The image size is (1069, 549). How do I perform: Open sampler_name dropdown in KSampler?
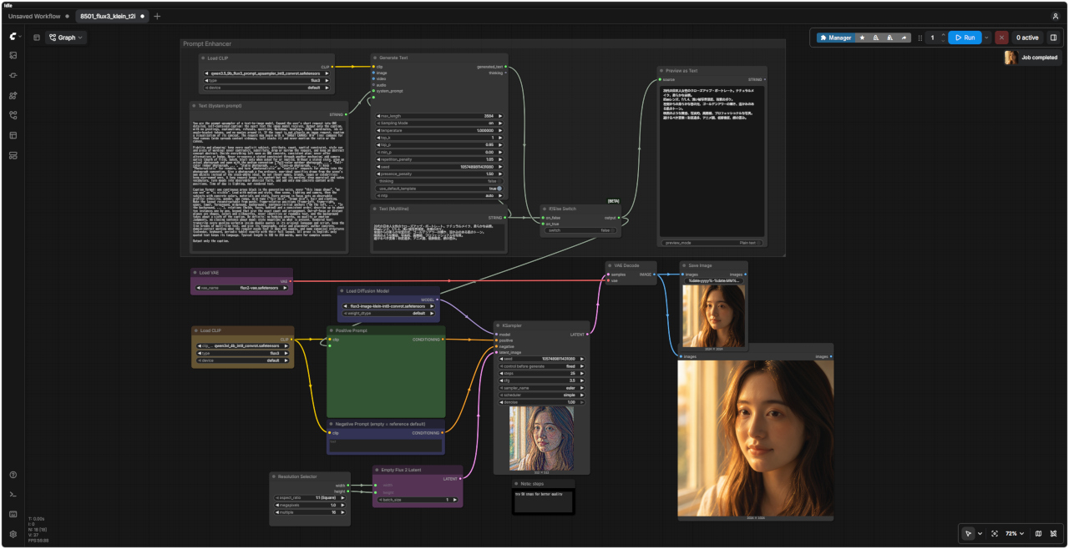pyautogui.click(x=541, y=388)
